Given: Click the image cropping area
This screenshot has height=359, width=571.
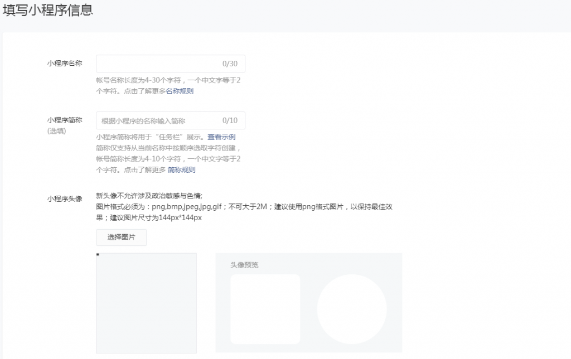Looking at the screenshot, I should (x=146, y=304).
